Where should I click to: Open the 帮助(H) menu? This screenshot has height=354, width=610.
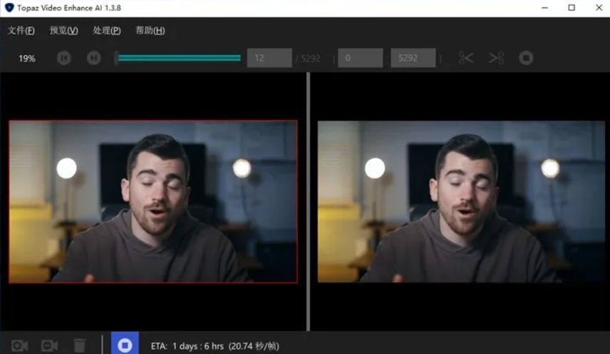150,31
